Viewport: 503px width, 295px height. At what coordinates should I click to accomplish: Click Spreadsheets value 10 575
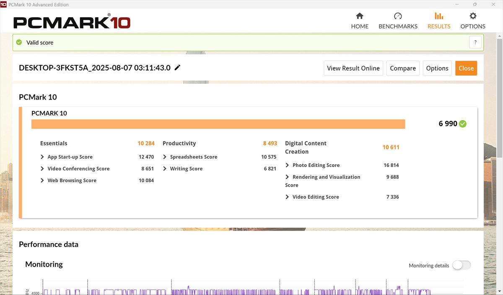(269, 157)
